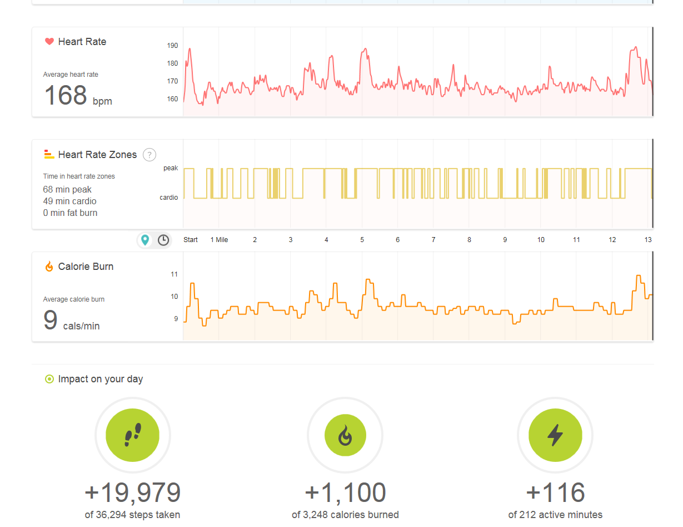Switch chart axis to time with clock toggle

coord(163,240)
